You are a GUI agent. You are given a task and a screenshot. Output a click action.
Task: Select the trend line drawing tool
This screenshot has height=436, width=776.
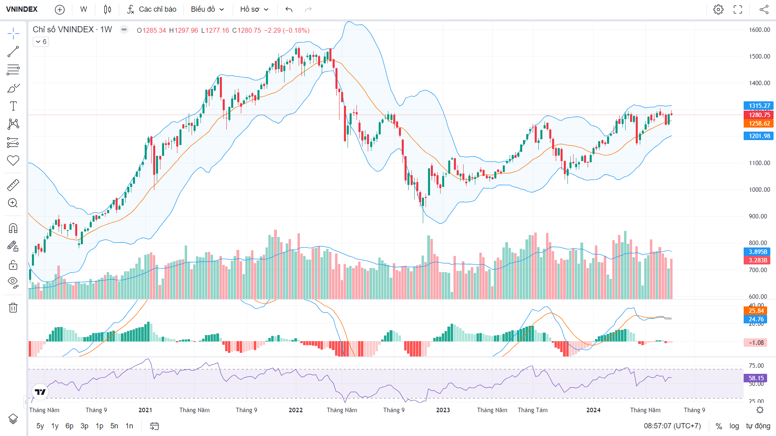coord(13,52)
